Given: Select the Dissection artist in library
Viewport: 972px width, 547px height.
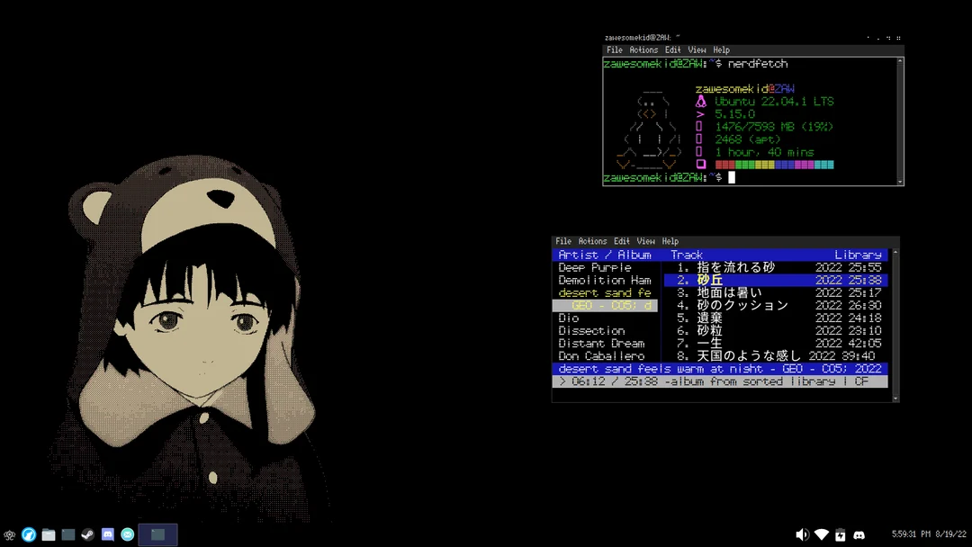Looking at the screenshot, I should pyautogui.click(x=591, y=331).
